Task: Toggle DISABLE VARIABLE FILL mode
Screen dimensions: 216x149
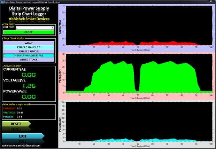Action: click(x=29, y=55)
